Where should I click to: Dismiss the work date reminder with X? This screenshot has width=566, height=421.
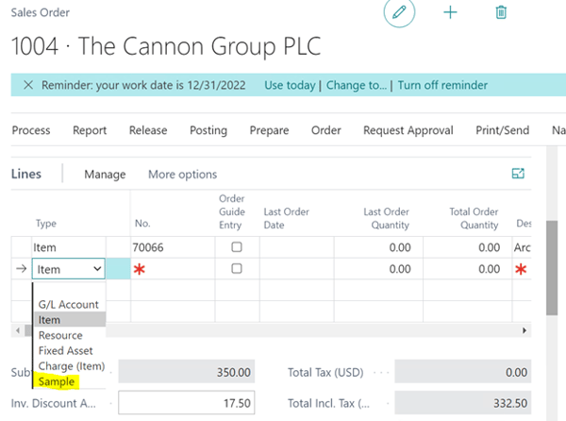pos(28,85)
